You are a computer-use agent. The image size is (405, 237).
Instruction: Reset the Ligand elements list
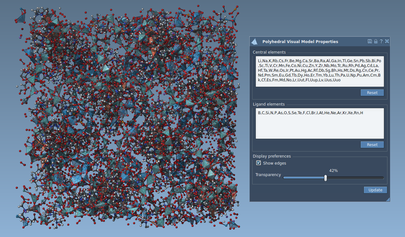tap(372, 145)
